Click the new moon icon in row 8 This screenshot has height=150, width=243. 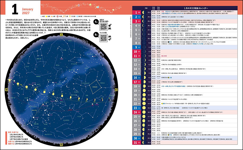[x=144, y=43]
